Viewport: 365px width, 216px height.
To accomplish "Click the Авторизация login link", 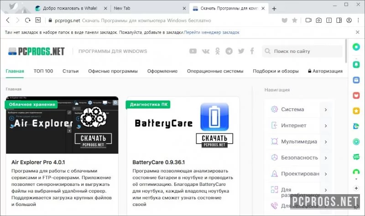I will tap(325, 71).
